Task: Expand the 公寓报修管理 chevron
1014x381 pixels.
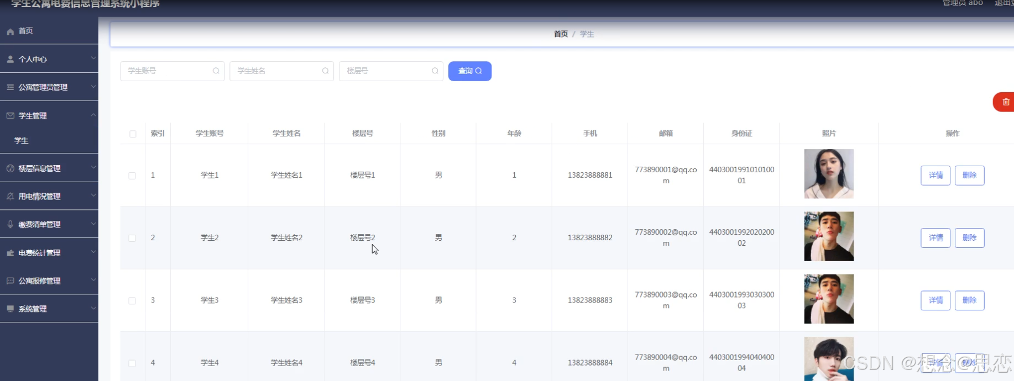Action: pyautogui.click(x=93, y=280)
